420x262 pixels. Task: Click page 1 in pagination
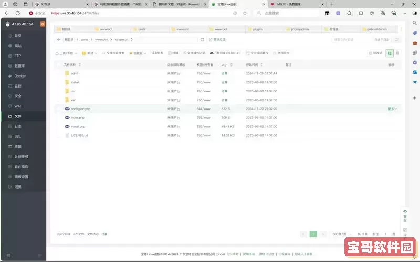pos(313,234)
